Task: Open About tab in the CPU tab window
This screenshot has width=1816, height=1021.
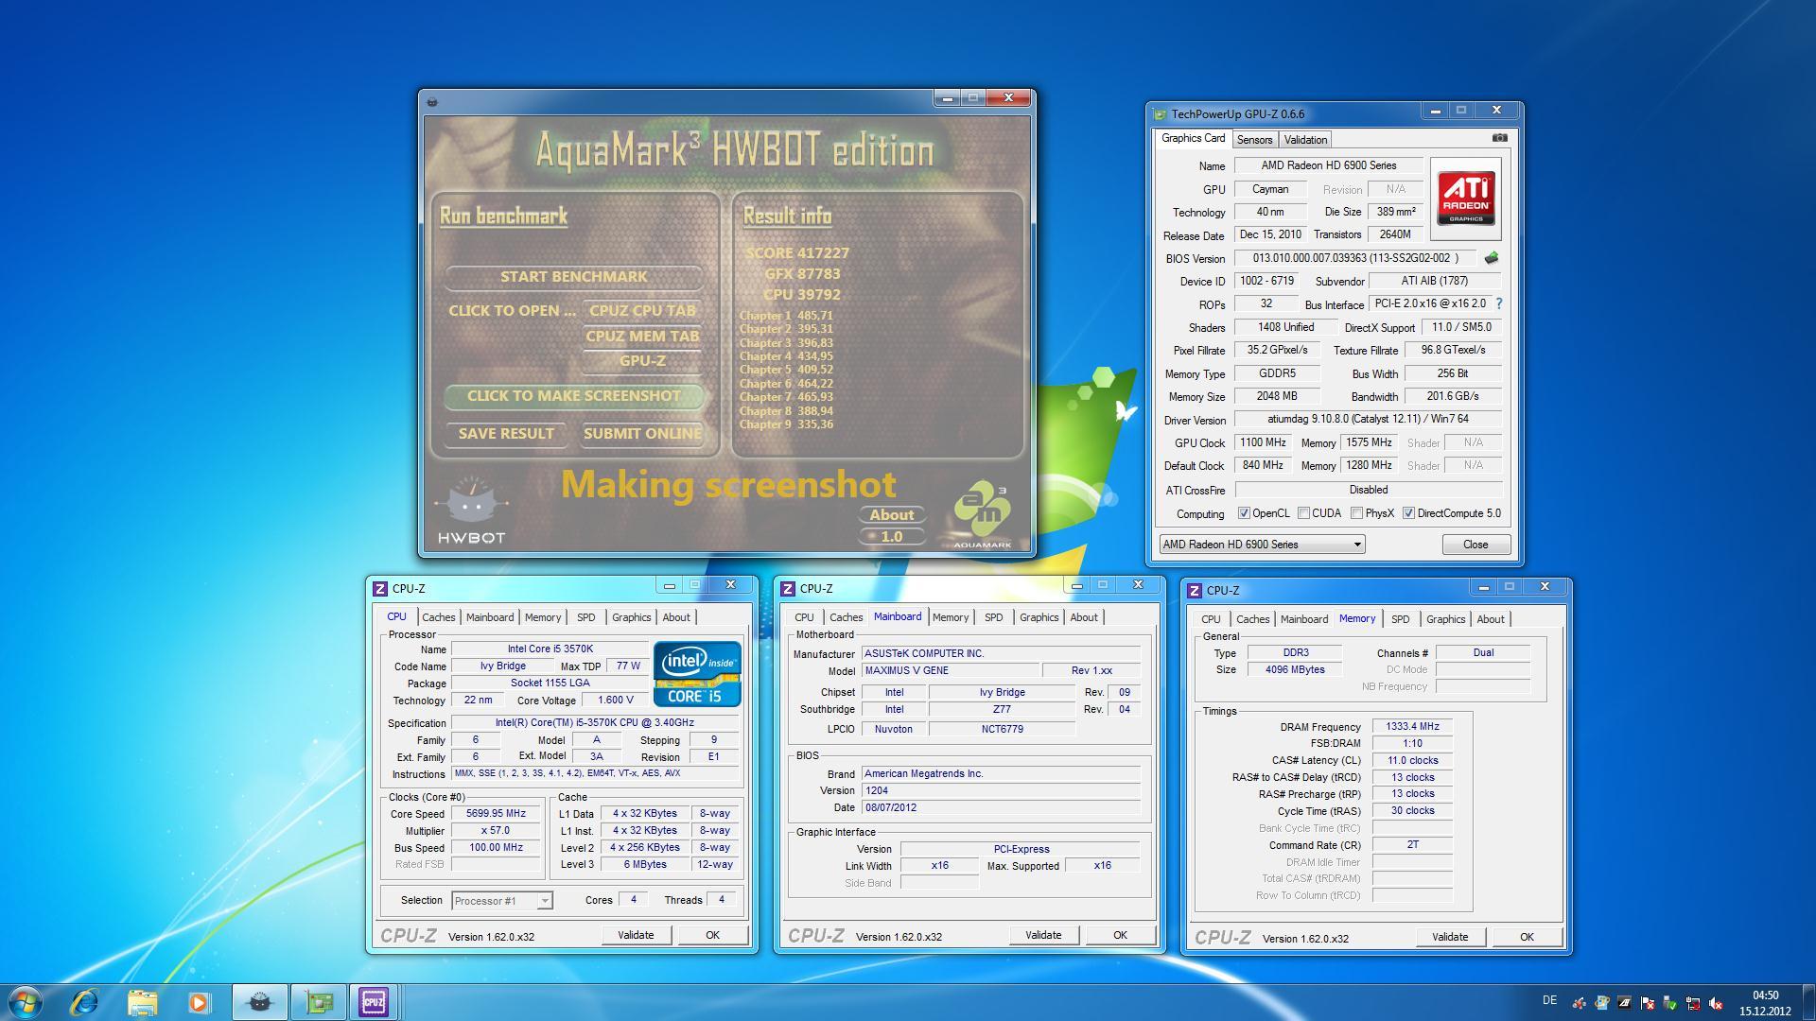Action: [676, 617]
